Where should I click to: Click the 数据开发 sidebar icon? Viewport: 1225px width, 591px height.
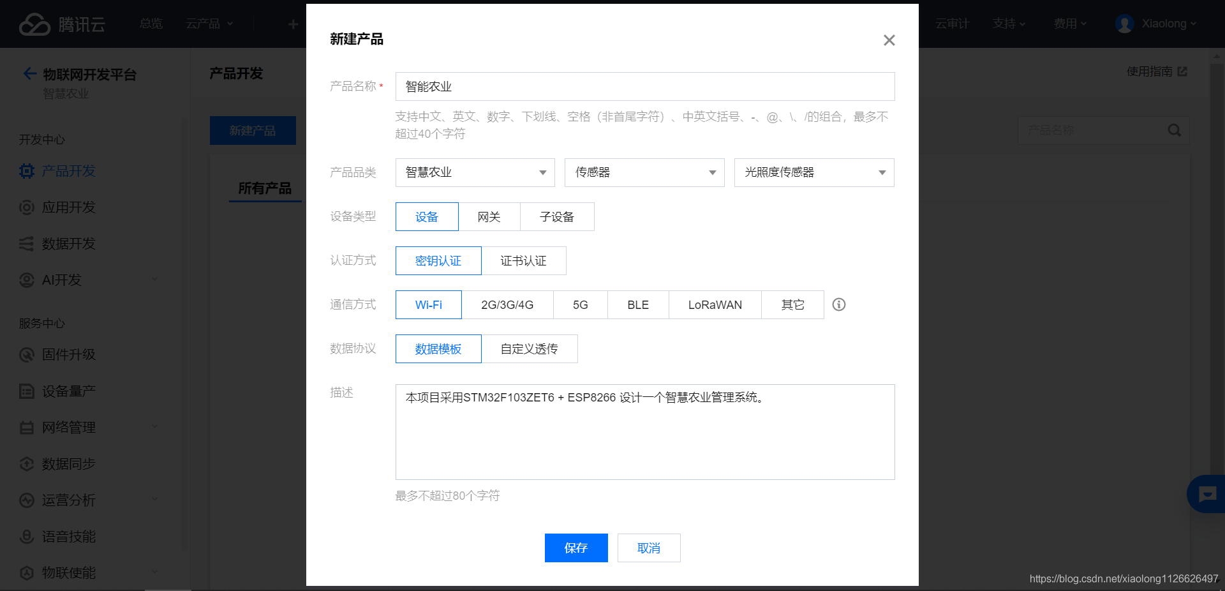click(x=27, y=244)
